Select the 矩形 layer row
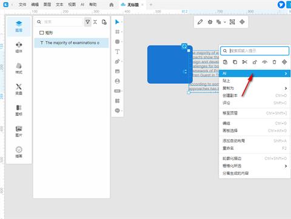The width and height of the screenshot is (291, 219). pyautogui.click(x=72, y=33)
